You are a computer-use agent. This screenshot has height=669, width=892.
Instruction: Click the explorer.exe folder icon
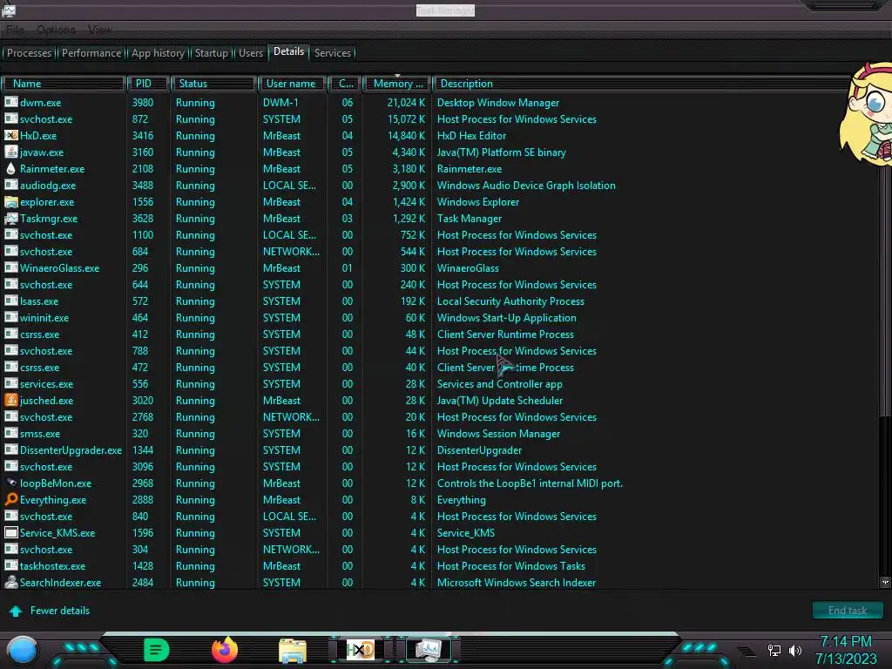tap(10, 201)
